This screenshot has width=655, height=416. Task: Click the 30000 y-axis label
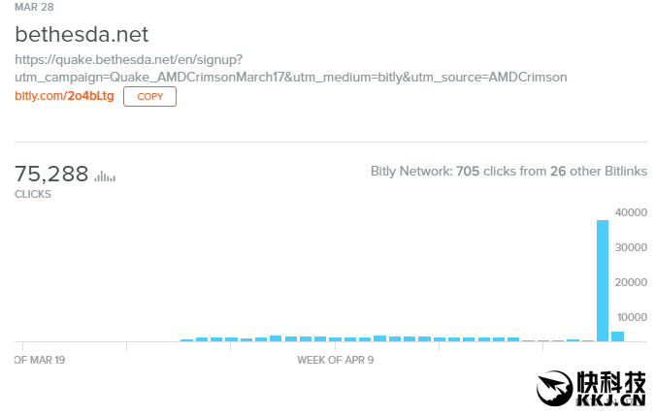(632, 247)
